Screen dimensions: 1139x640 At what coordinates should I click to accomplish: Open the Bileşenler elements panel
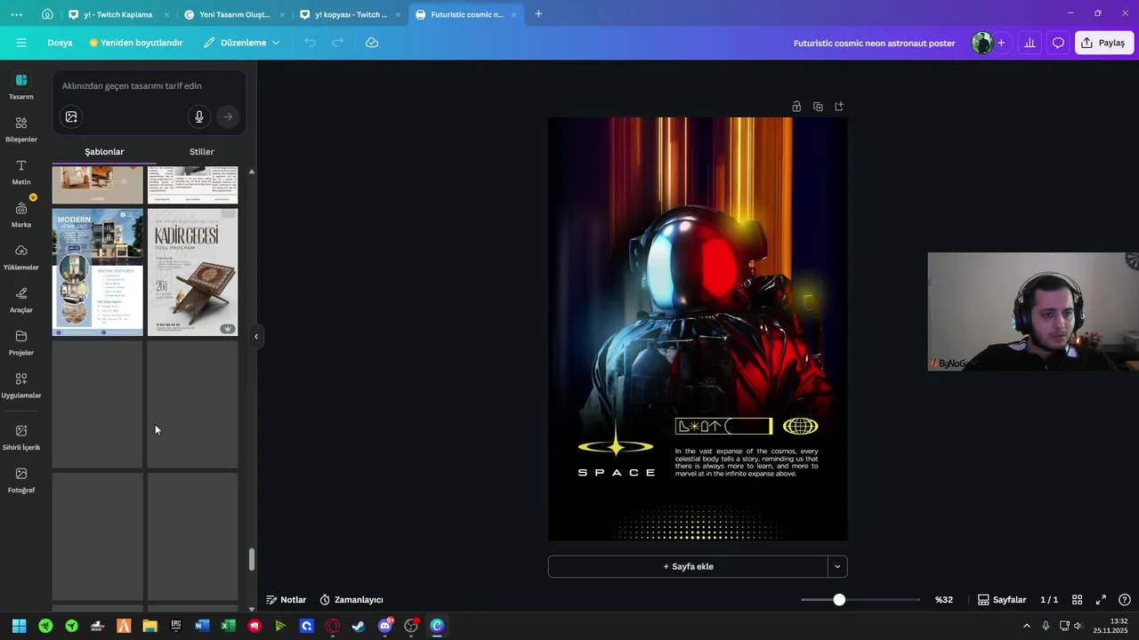[x=21, y=129]
